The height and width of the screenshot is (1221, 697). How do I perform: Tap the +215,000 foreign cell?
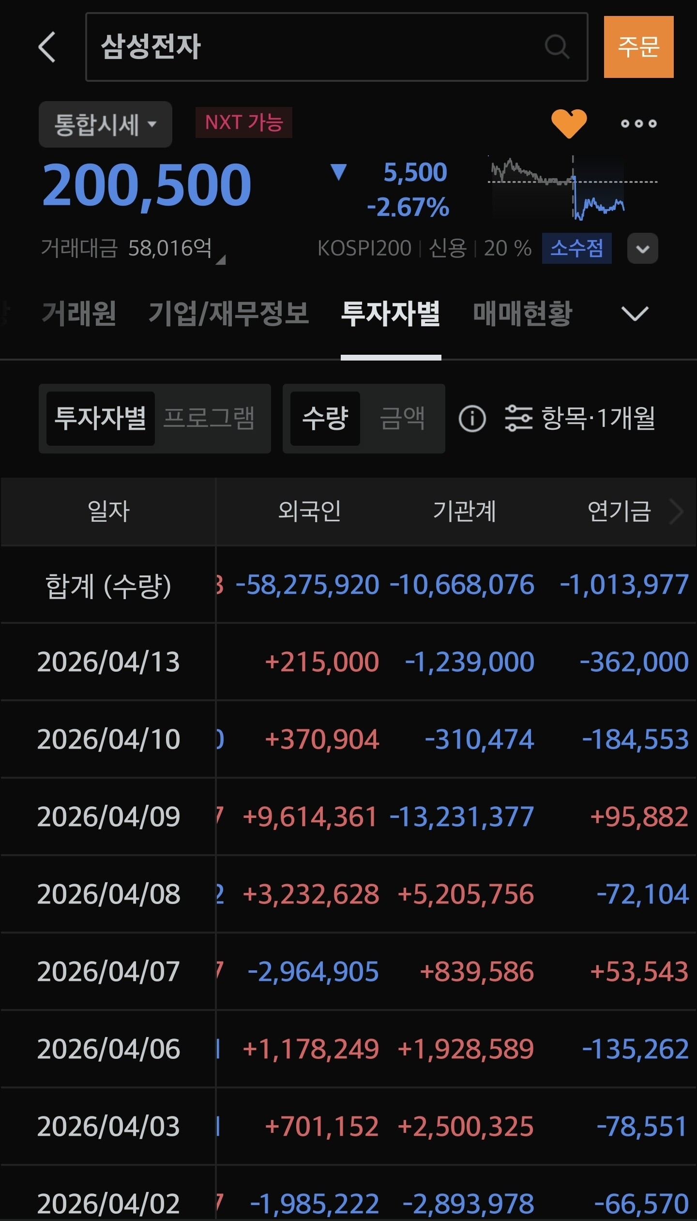click(322, 662)
